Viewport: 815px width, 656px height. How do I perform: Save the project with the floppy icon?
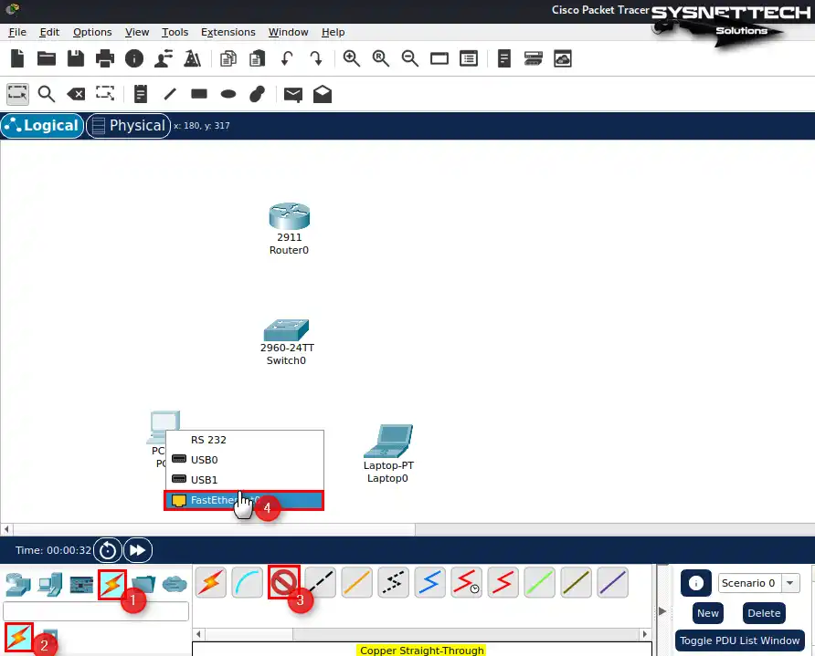pyautogui.click(x=76, y=58)
